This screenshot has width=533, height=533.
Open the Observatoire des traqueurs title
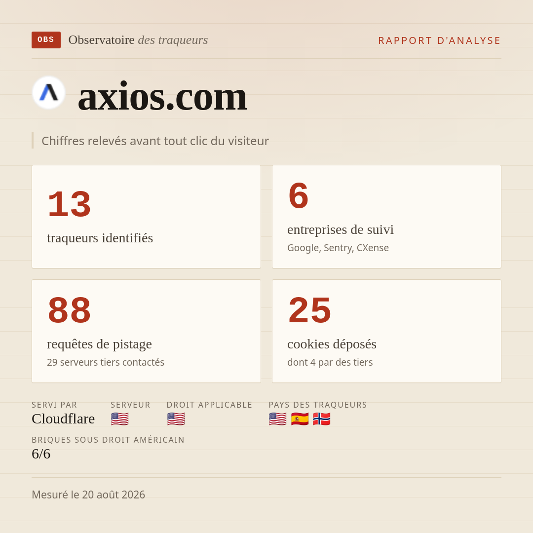(x=138, y=40)
